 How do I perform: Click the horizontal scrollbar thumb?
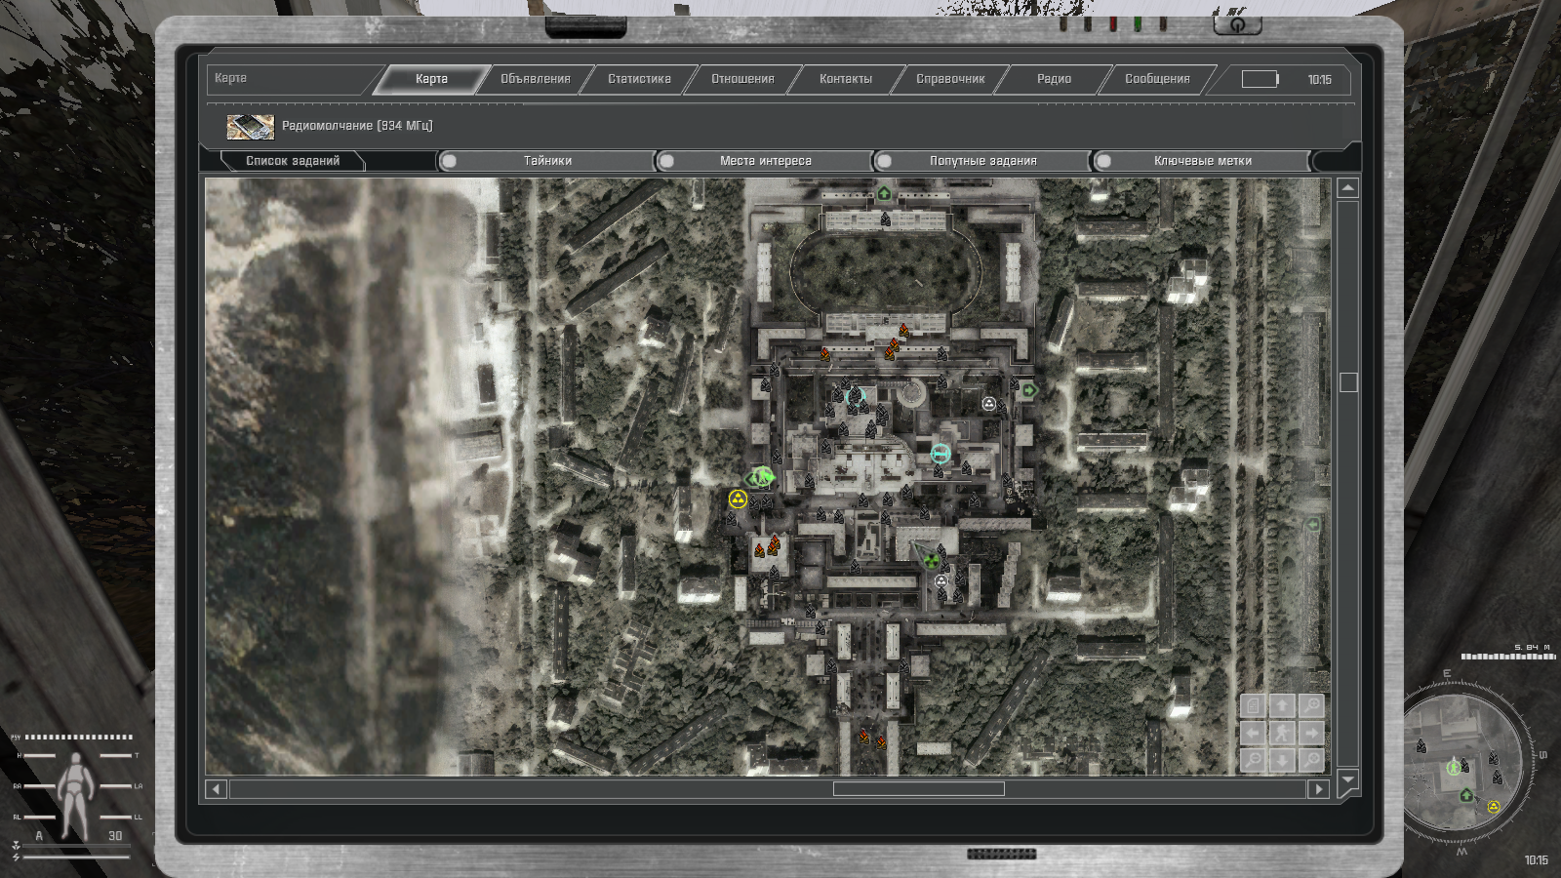[918, 789]
